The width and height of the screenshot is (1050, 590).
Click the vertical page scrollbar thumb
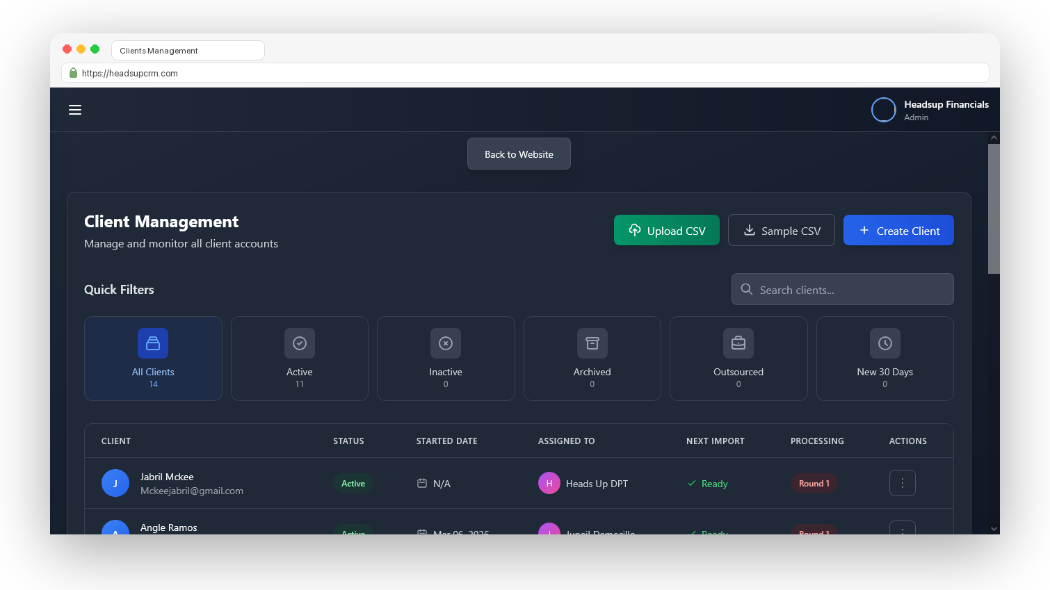994,208
